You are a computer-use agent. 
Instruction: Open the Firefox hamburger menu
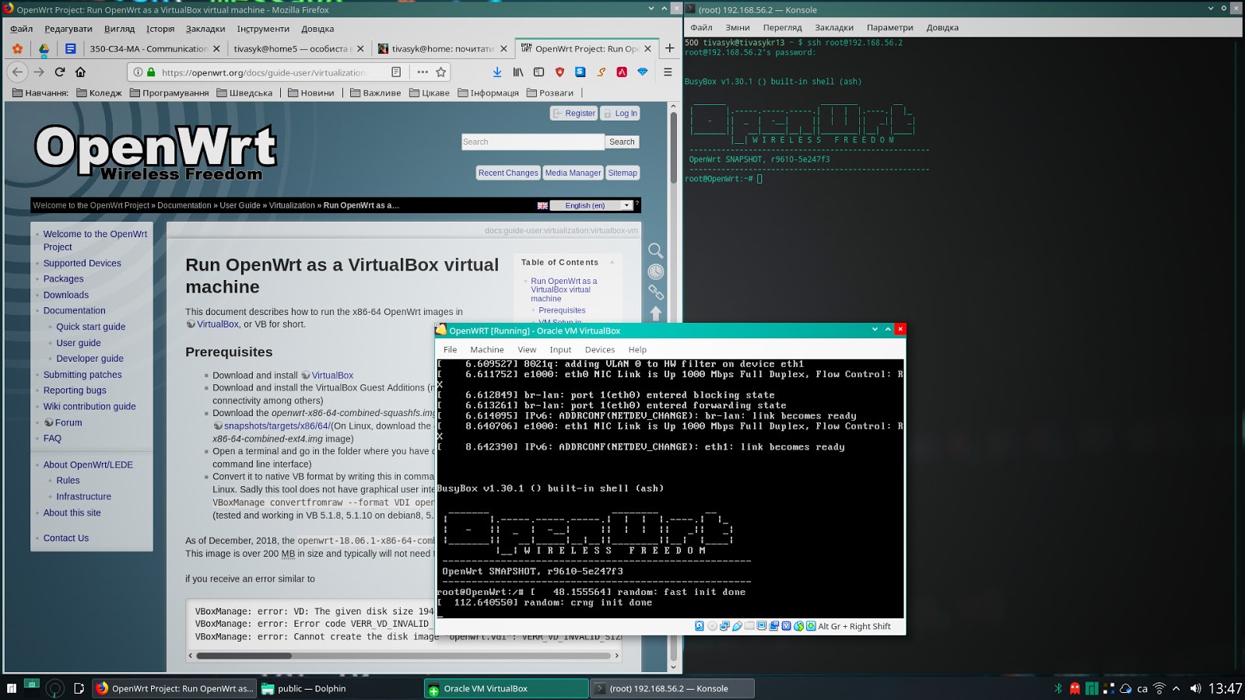point(668,72)
